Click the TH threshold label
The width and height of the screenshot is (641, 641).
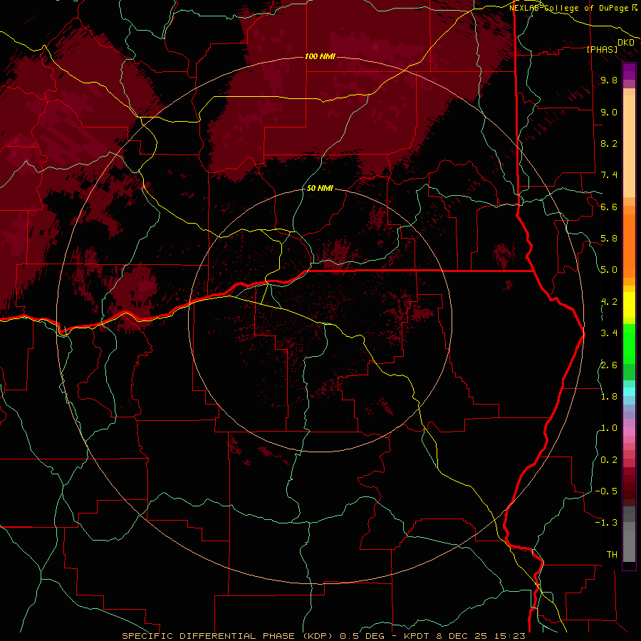[x=612, y=555]
